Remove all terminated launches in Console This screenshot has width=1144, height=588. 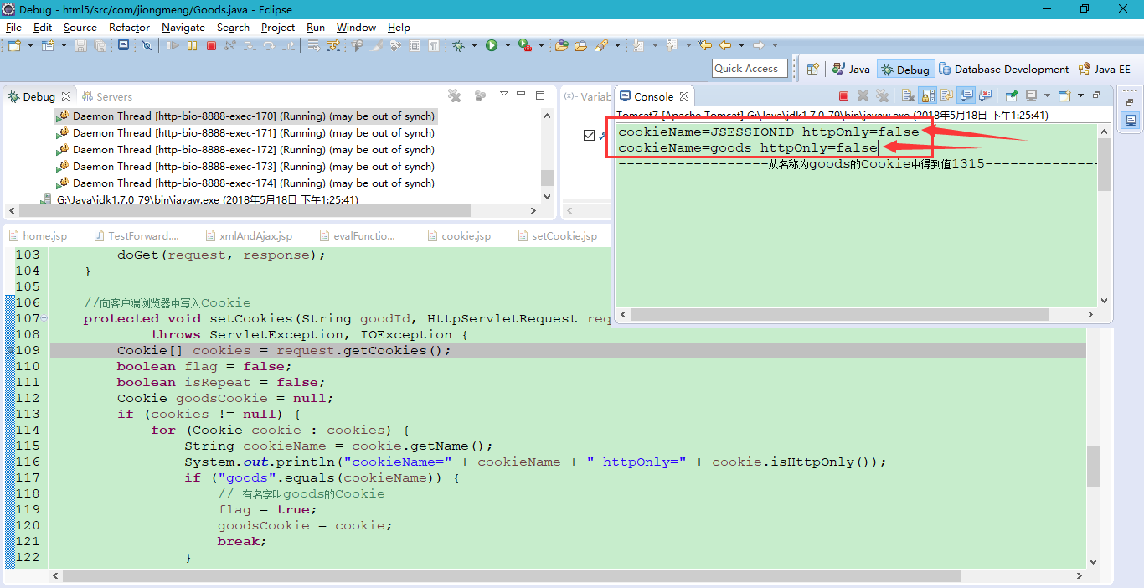pyautogui.click(x=883, y=95)
